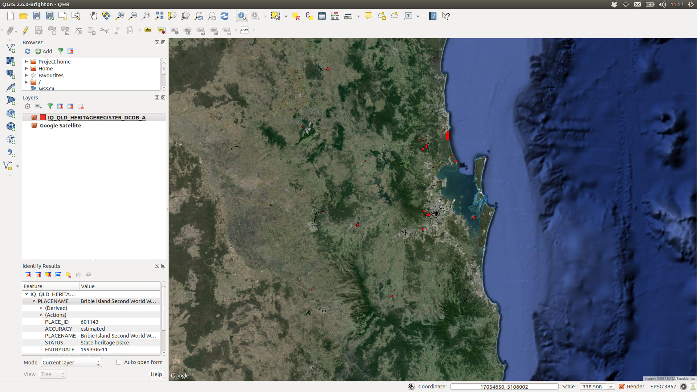Viewport: 697px width, 392px height.
Task: Create a new project with the blank page icon
Action: pos(11,16)
